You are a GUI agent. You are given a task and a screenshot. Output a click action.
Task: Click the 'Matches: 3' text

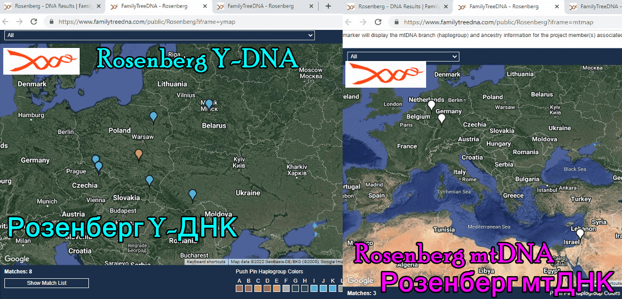(361, 294)
